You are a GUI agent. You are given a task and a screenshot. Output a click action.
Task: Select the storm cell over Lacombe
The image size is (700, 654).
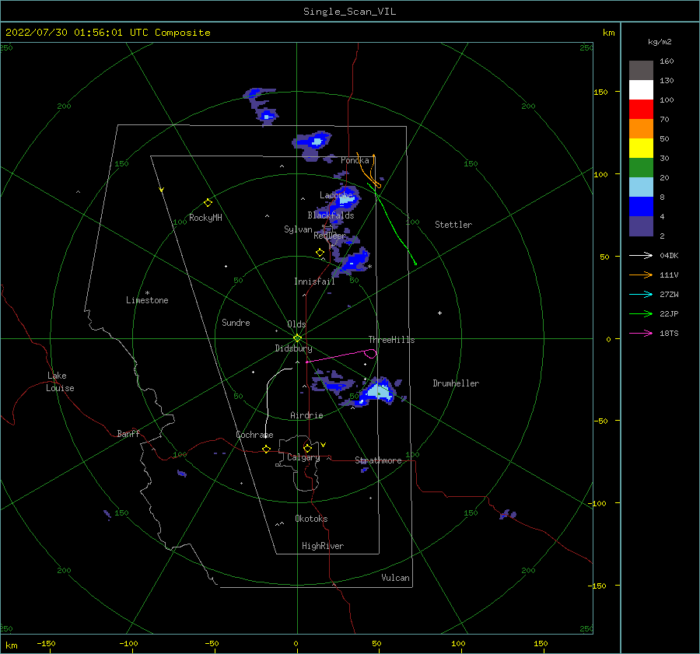click(x=345, y=200)
